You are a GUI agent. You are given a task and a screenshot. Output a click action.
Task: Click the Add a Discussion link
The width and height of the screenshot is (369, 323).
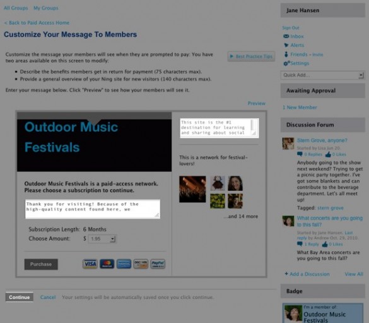click(x=310, y=274)
